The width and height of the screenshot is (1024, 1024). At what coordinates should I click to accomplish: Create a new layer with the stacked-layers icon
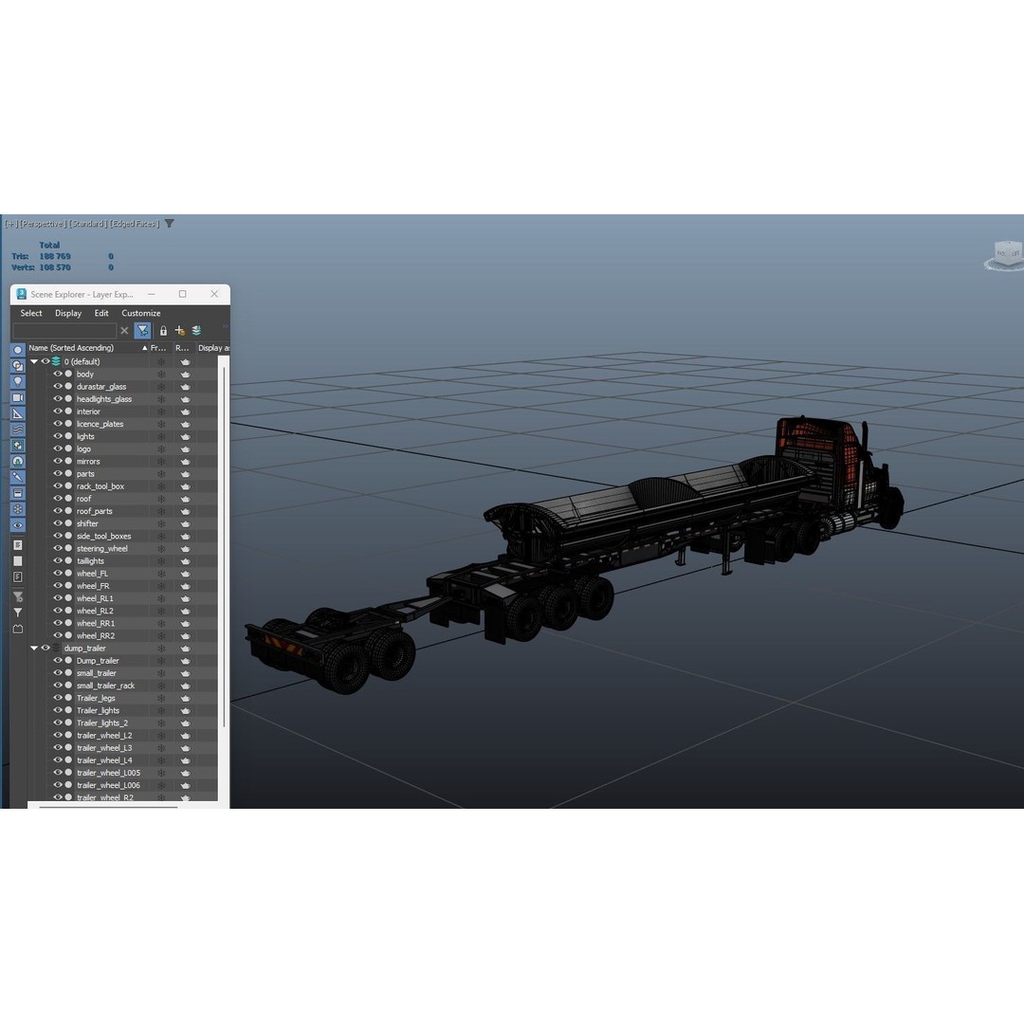(196, 330)
